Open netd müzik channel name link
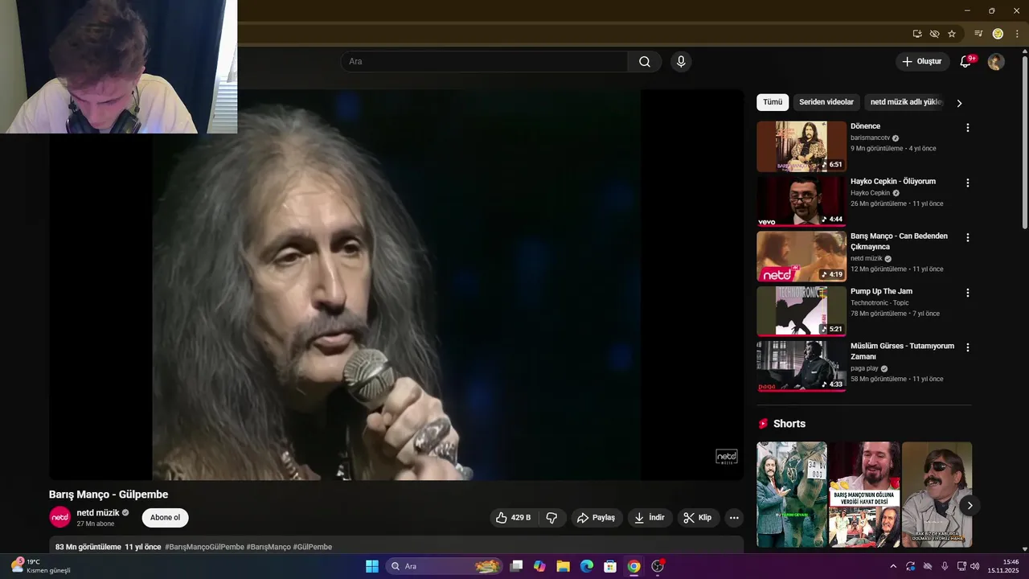Screen dimensions: 1029x579 (x=98, y=513)
